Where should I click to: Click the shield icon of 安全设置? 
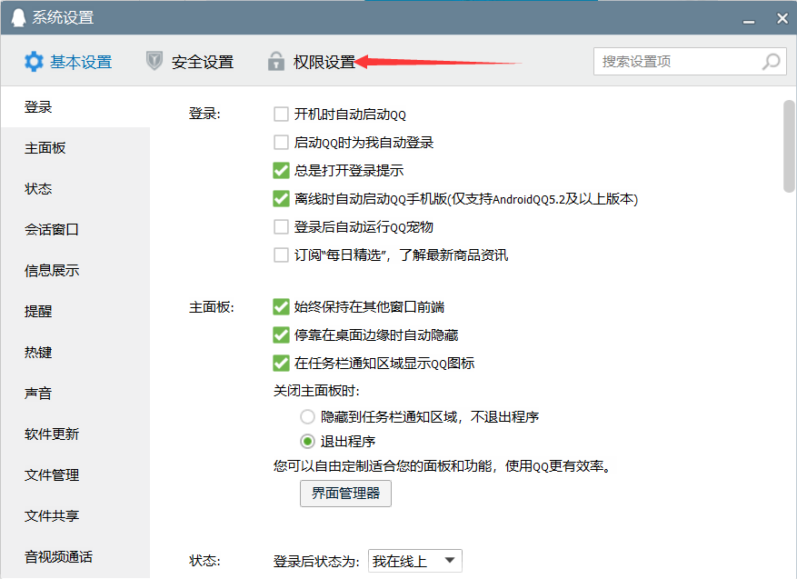tap(154, 61)
